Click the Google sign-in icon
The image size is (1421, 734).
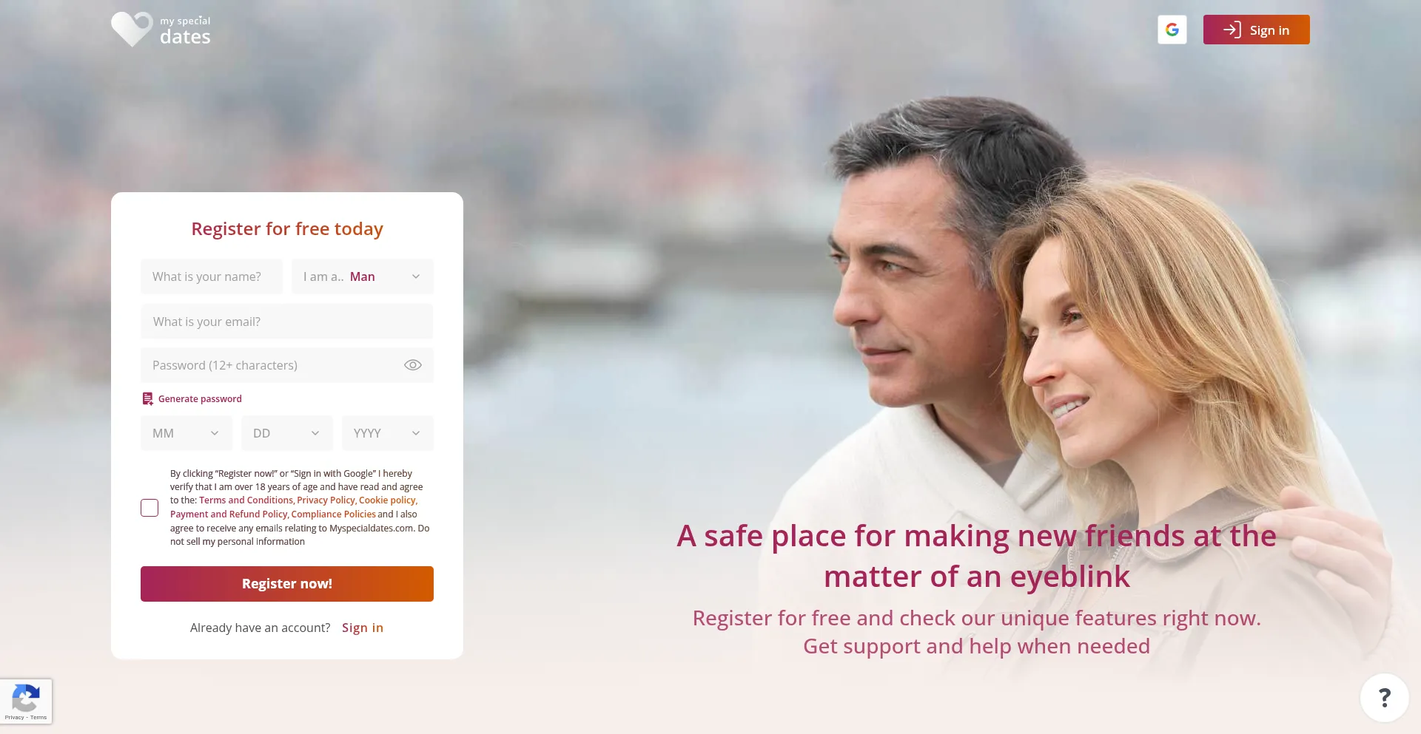[1172, 30]
